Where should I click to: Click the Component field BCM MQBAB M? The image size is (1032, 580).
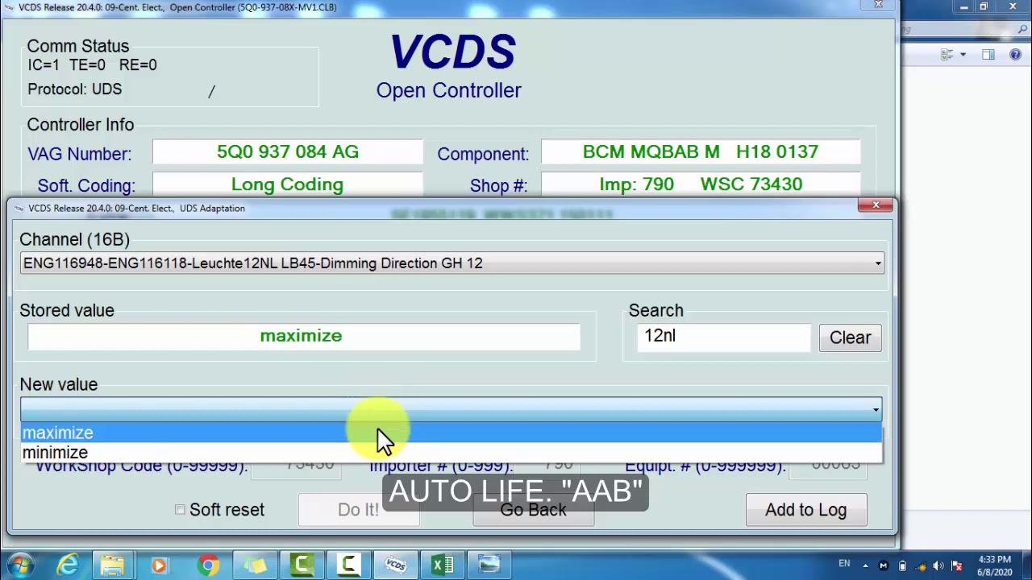[x=700, y=152]
